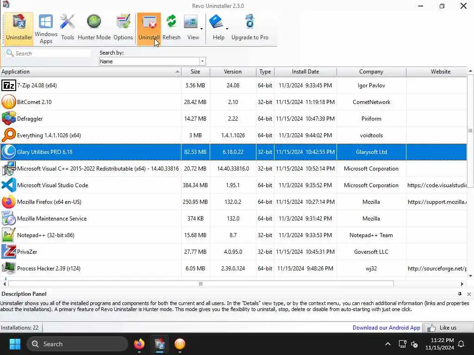Click the sourceforge.net website cell
Image resolution: width=474 pixels, height=355 pixels.
[437, 269]
